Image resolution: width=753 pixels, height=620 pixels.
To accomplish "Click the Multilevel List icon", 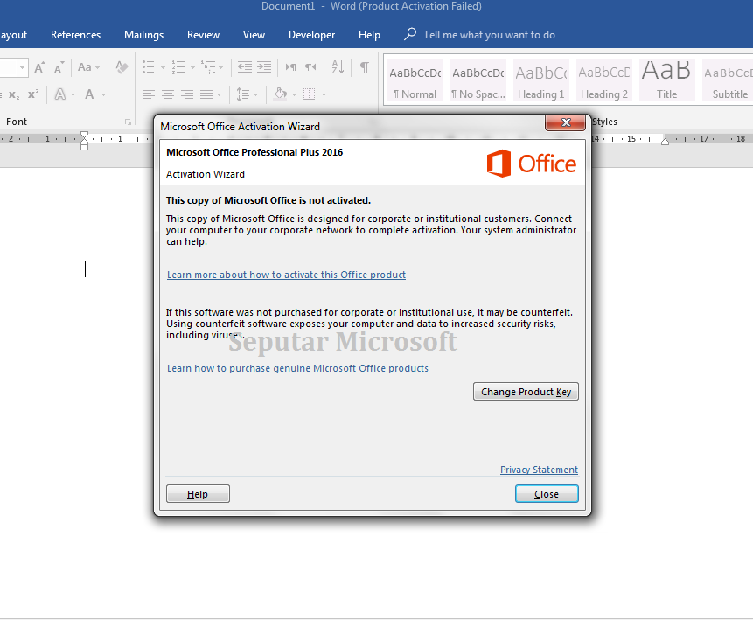I will 208,67.
